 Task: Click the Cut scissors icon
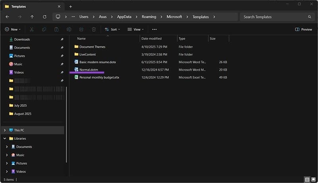click(31, 29)
